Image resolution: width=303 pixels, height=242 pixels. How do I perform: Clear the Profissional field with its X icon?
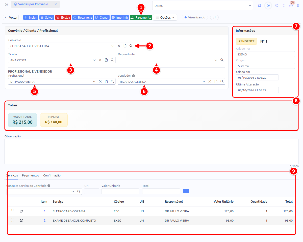(x=100, y=81)
